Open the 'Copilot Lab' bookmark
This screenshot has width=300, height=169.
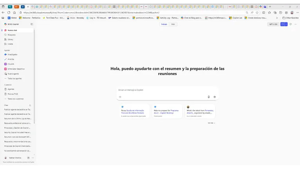(235, 18)
